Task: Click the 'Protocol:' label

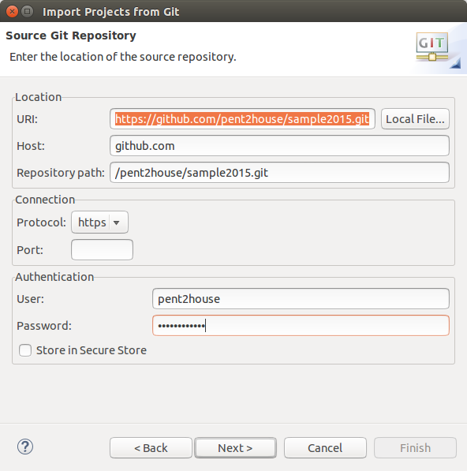Action: tap(42, 222)
